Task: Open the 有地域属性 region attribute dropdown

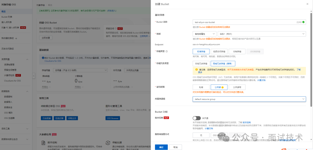Action: (x=205, y=34)
